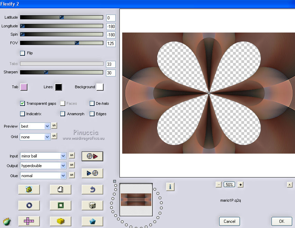This screenshot has width=295, height=228.
Task: Enable the De-halo checkbox
Action: (92, 103)
